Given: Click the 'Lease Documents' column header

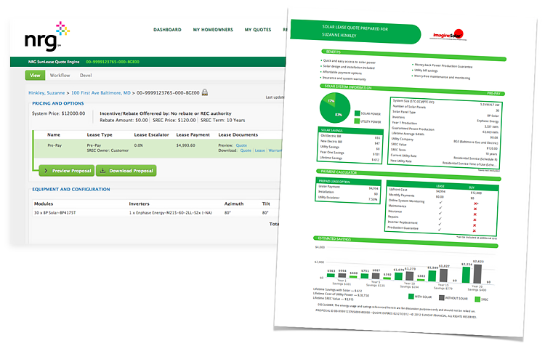Looking at the screenshot, I should pos(238,135).
